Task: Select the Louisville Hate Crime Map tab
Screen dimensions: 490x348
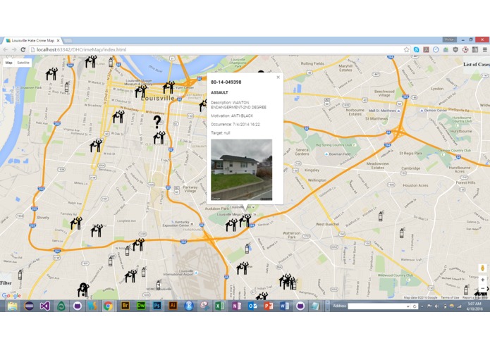Action: 32,41
